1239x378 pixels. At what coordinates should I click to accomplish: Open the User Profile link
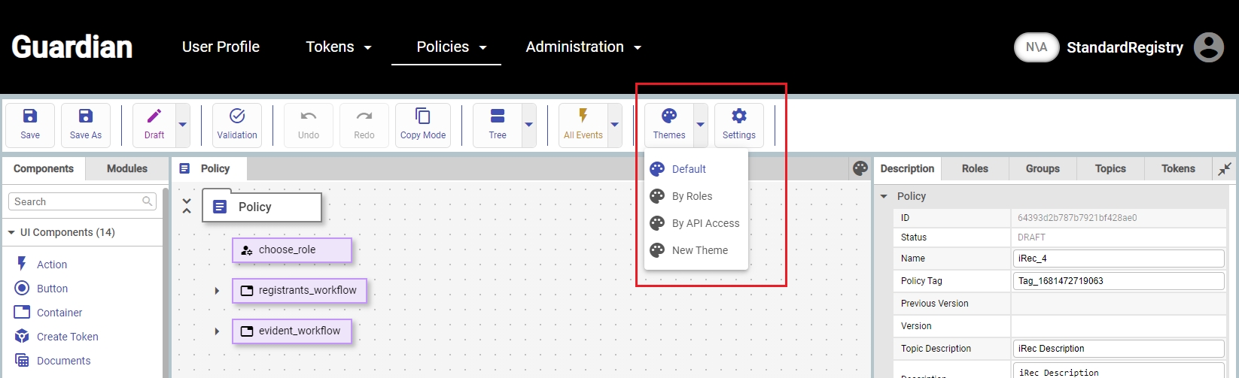coord(221,47)
